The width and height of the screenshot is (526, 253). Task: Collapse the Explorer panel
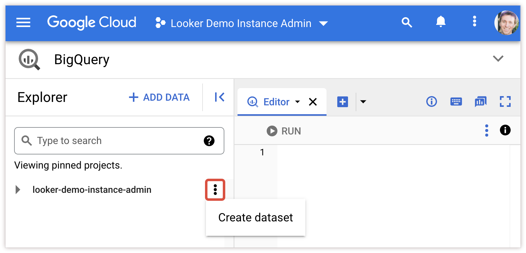(219, 97)
